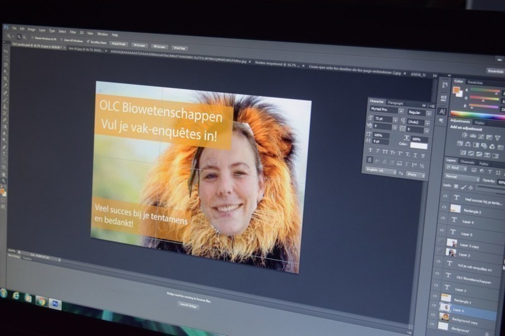This screenshot has width=505, height=336.
Task: Expand hidden document tabs double-arrow
Action: [x=435, y=76]
